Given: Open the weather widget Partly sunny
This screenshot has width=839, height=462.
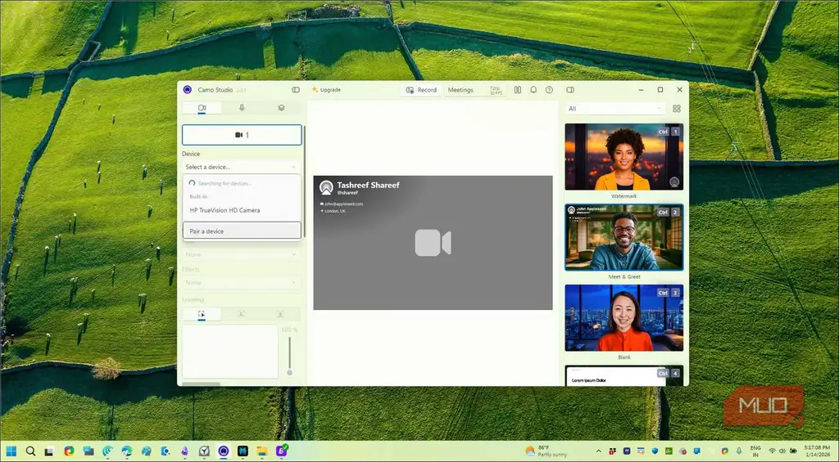Looking at the screenshot, I should pyautogui.click(x=546, y=451).
